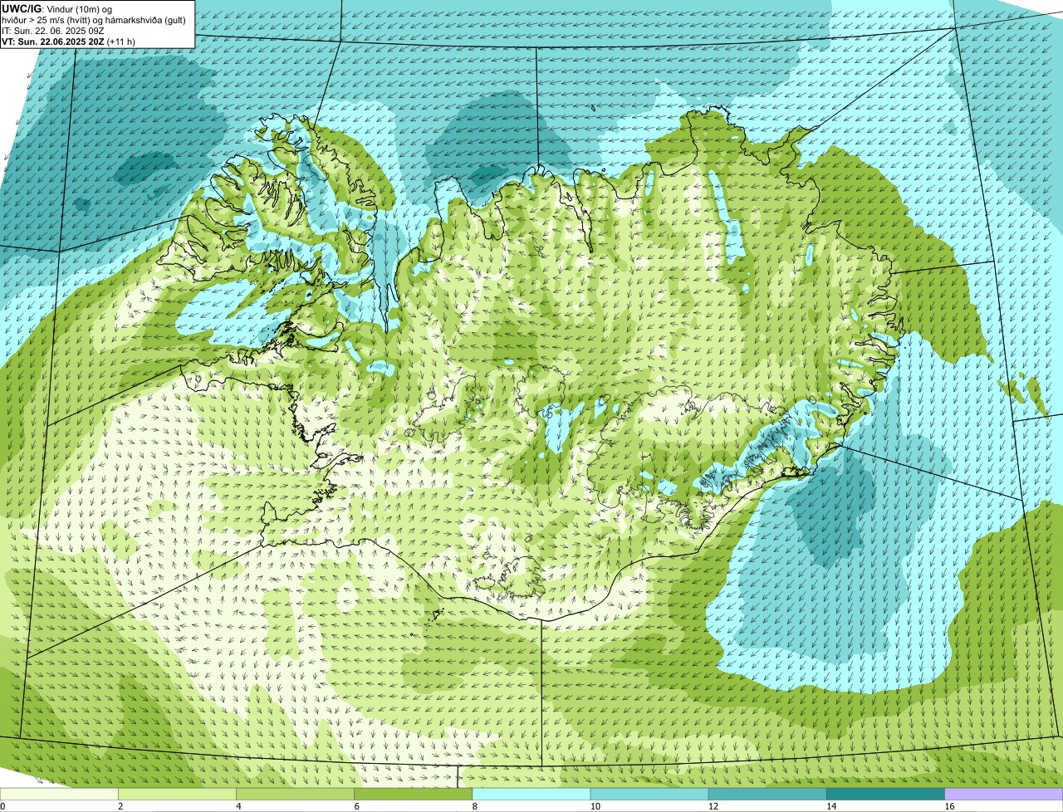
Task: Click the '4' label on the colour scale
Action: [x=238, y=806]
